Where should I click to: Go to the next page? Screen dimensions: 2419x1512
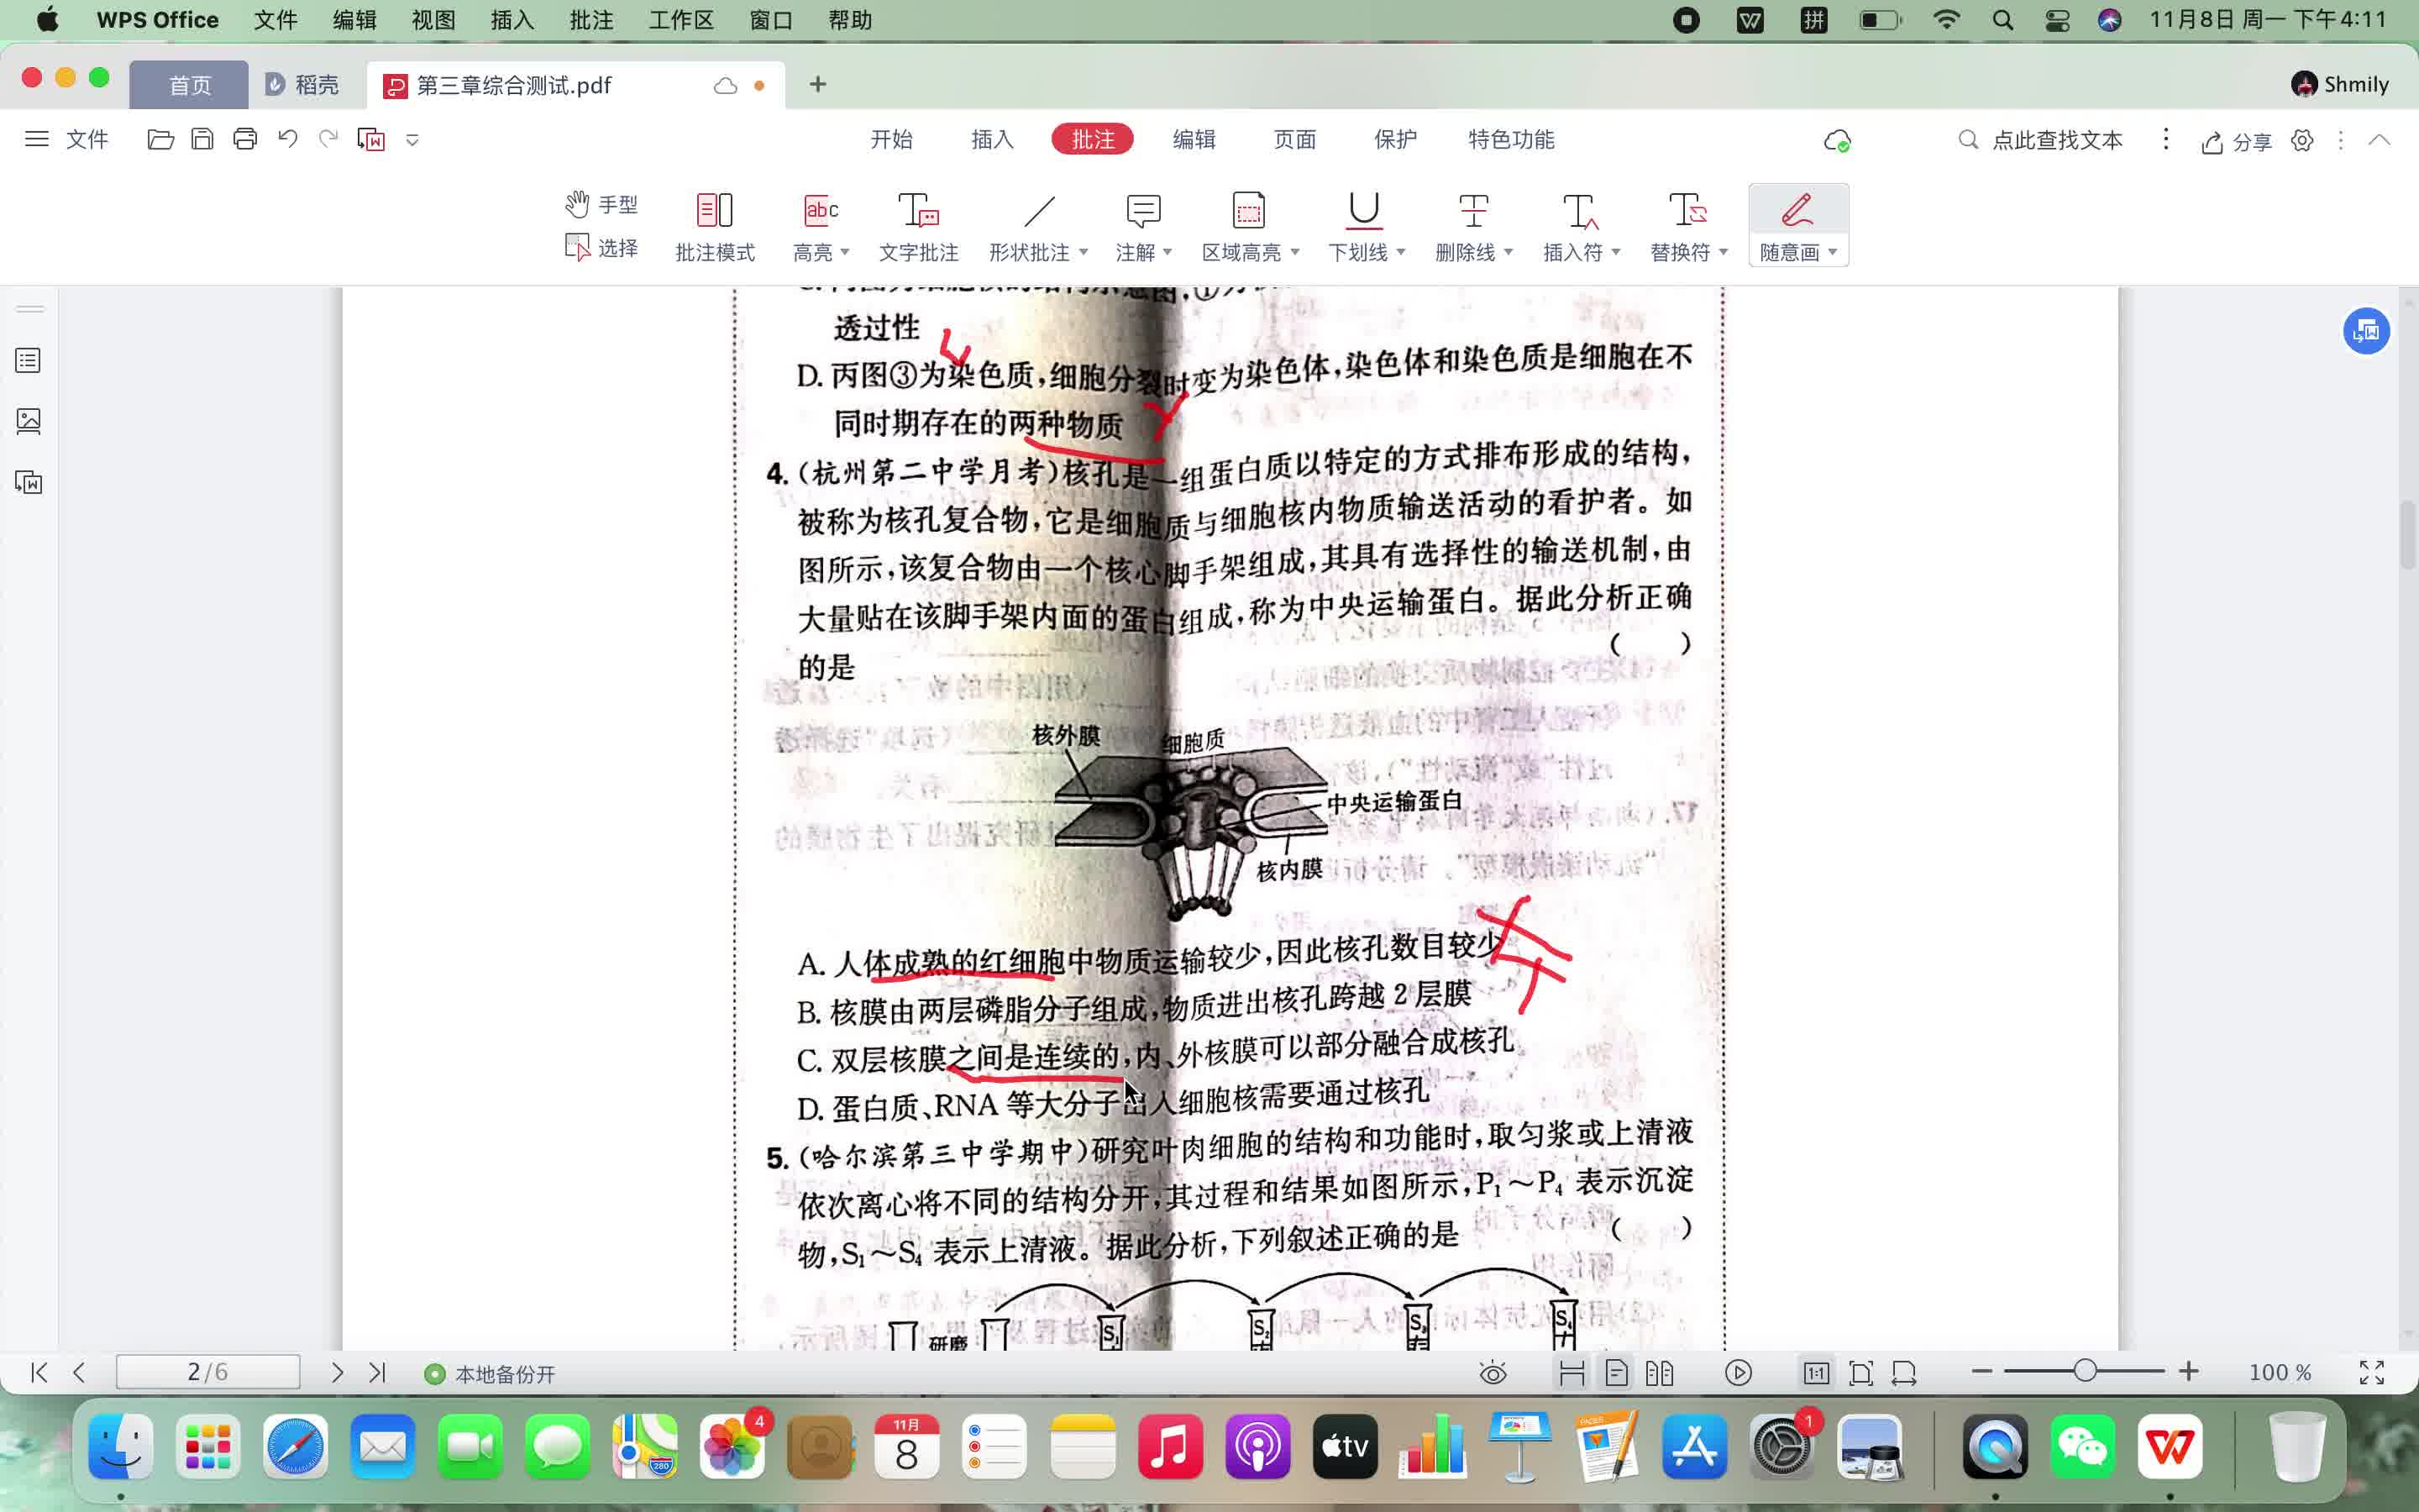click(x=337, y=1372)
